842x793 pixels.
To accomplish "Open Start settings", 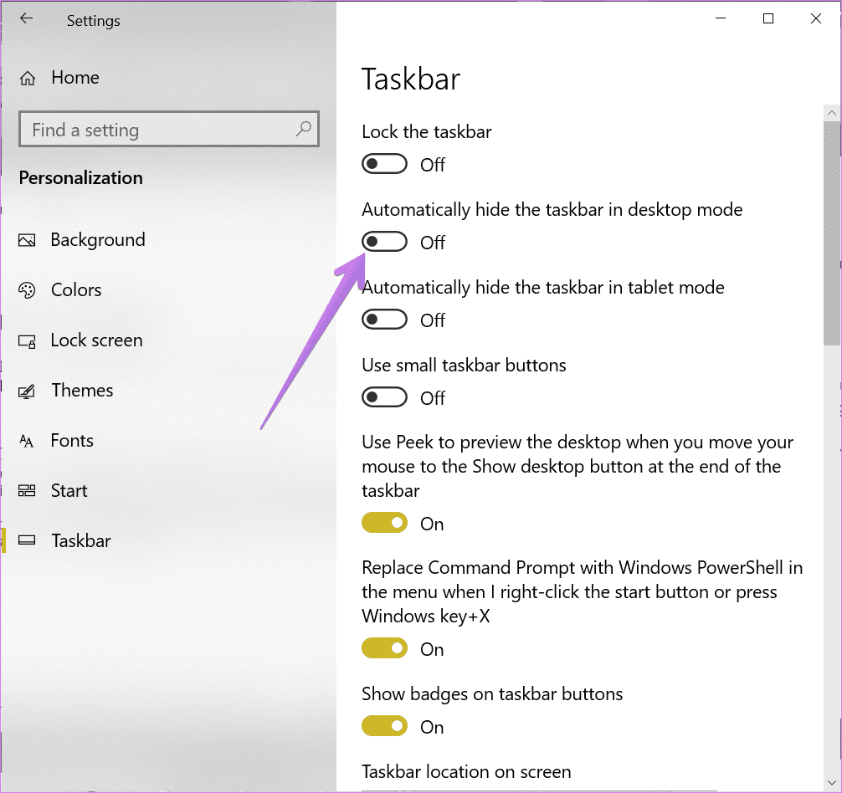I will pyautogui.click(x=69, y=490).
